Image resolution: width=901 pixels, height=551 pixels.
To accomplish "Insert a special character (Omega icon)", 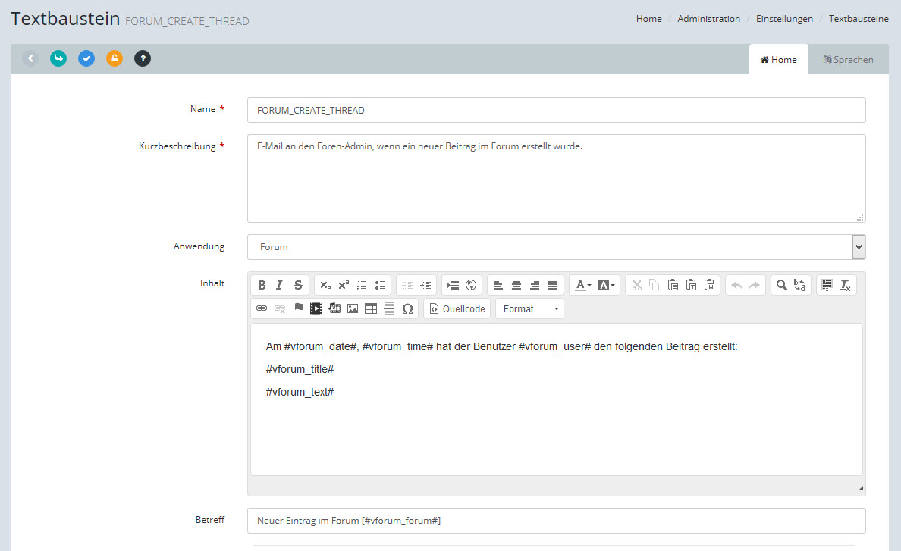I will pos(407,308).
